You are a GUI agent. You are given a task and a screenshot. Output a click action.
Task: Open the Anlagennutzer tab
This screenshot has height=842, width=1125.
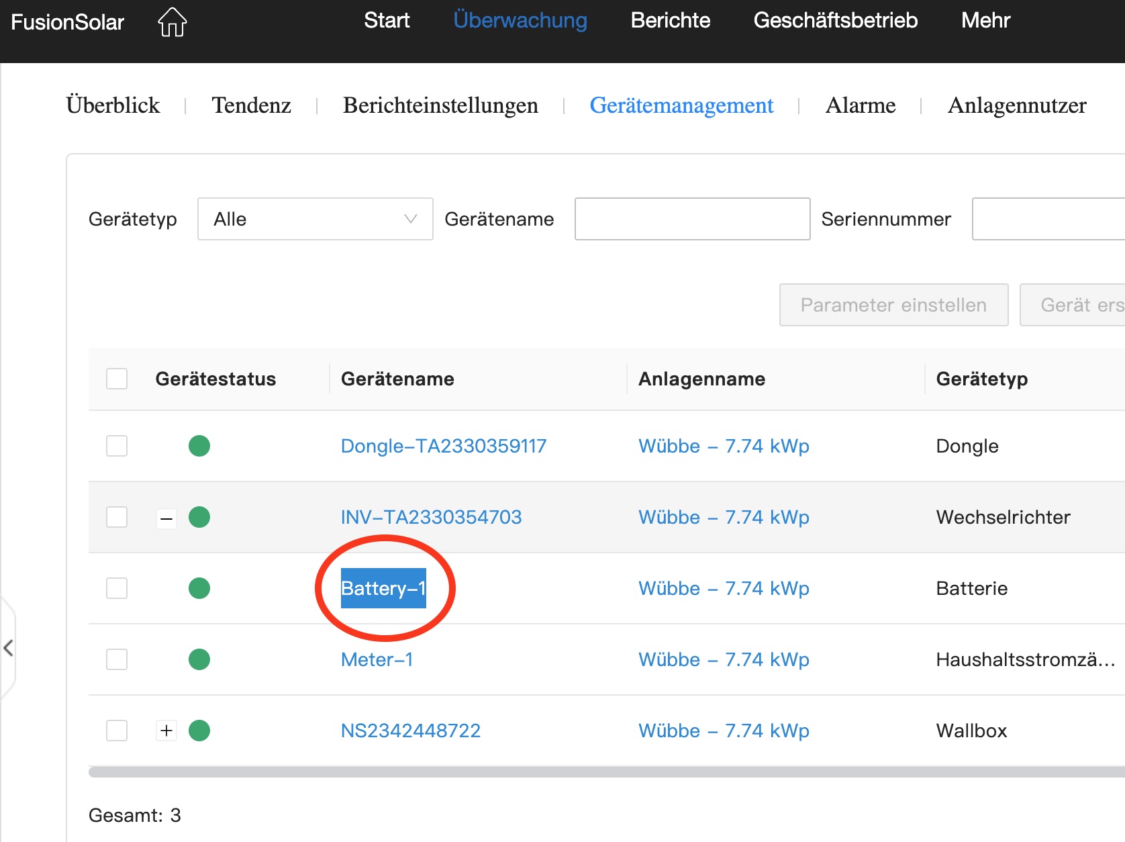pos(1017,105)
